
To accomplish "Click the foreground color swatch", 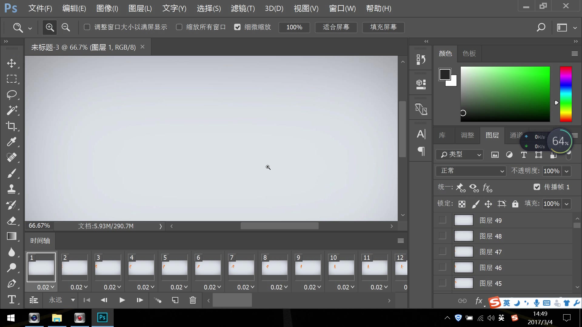I will [x=445, y=74].
